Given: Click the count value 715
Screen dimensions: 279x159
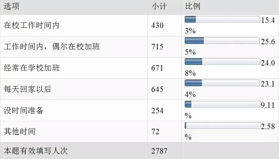Looking at the screenshot, I should tap(157, 47).
